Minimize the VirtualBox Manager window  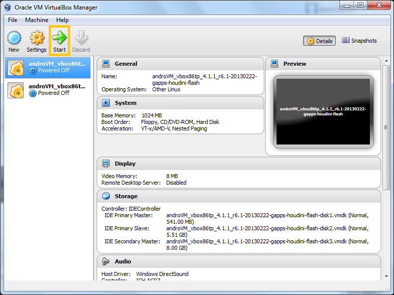(x=347, y=6)
